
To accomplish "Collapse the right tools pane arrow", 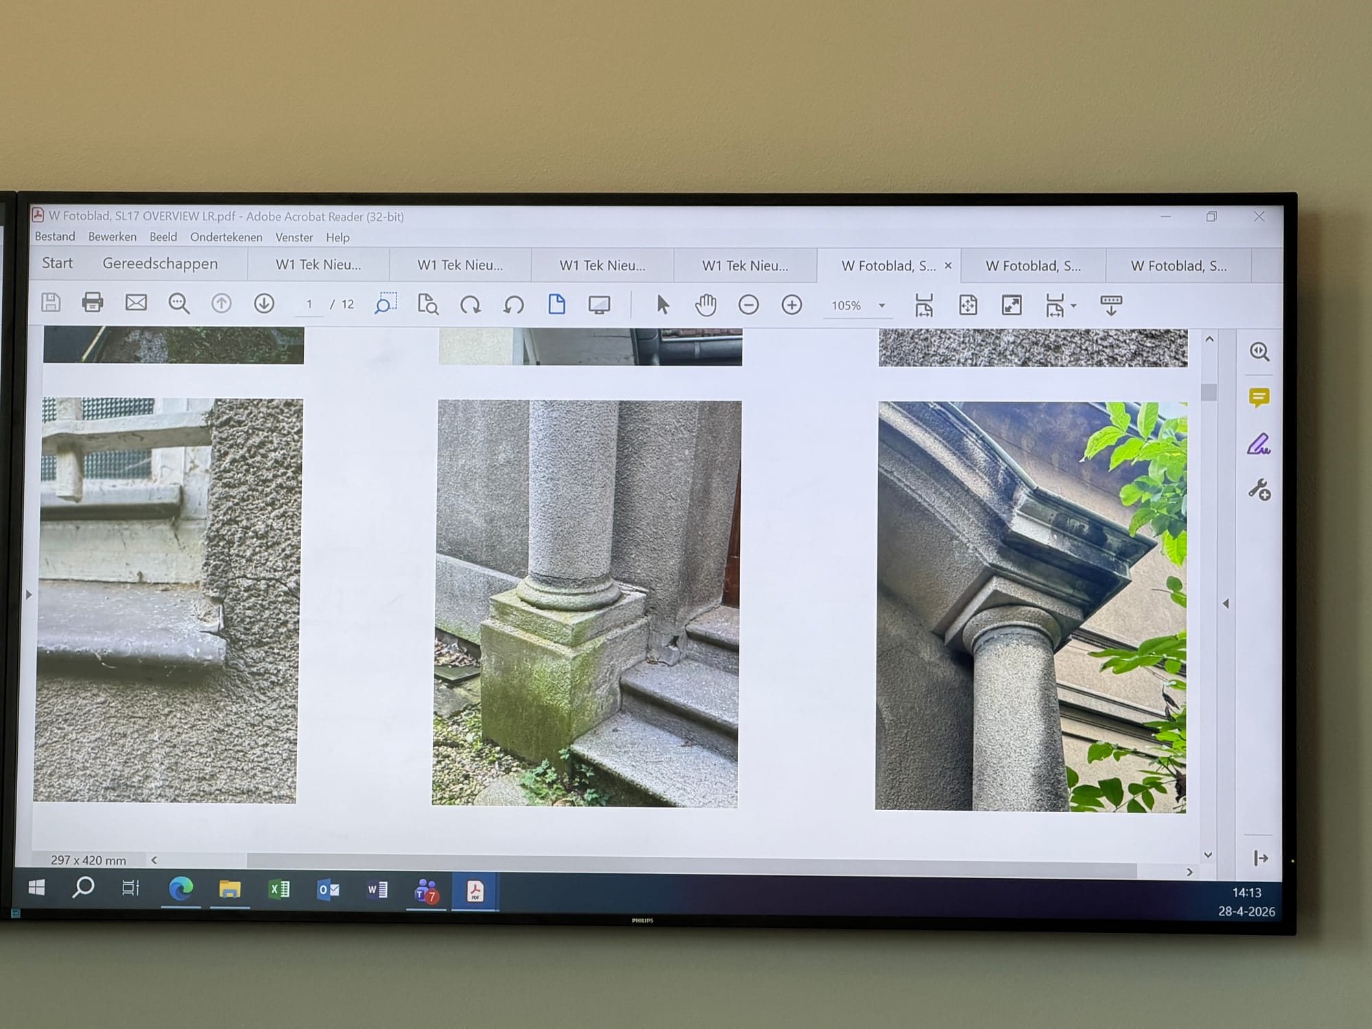I will click(1226, 604).
